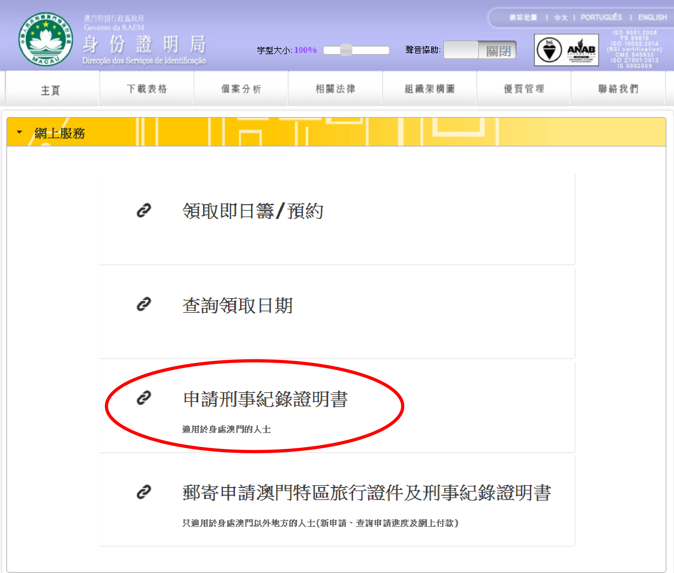The image size is (674, 573).
Task: Click the Macau government emblem logo
Action: point(46,39)
